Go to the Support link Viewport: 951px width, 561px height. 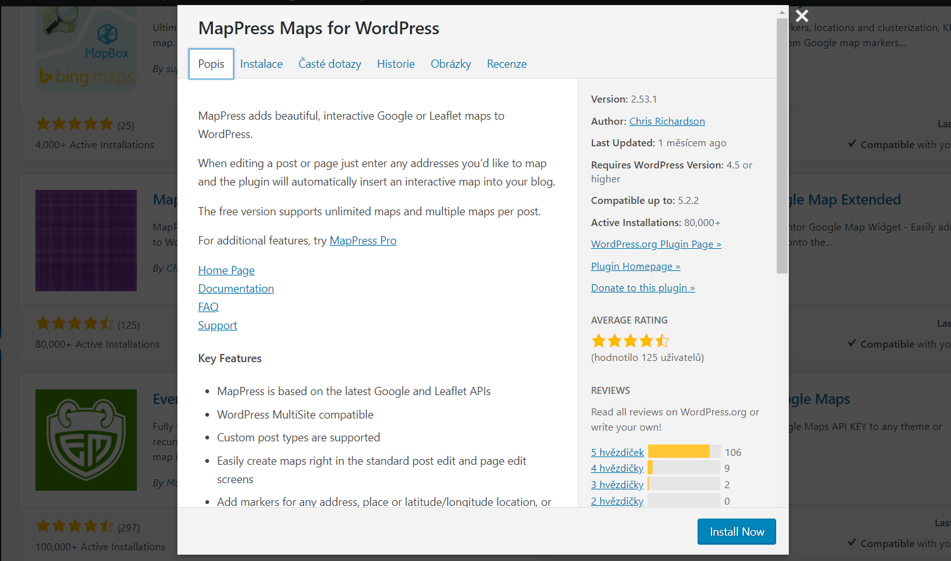(x=217, y=325)
